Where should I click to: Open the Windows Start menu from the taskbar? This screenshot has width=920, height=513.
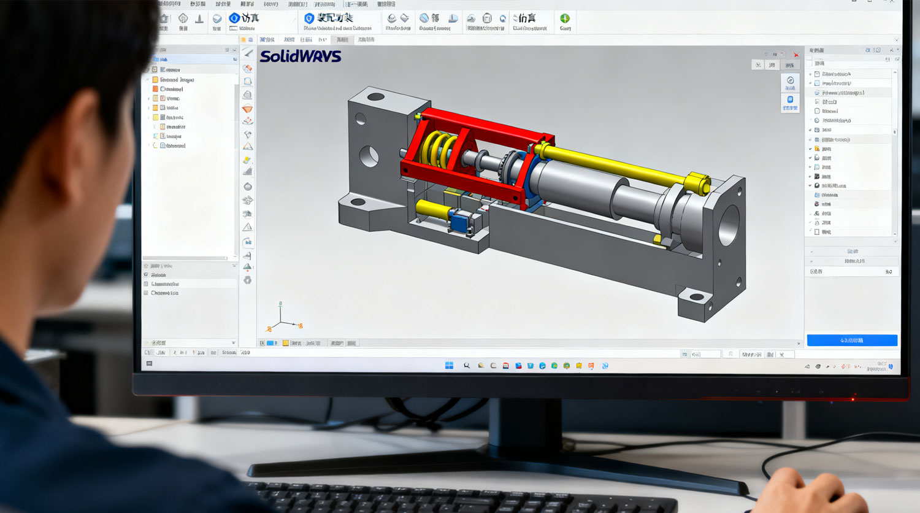(x=448, y=364)
